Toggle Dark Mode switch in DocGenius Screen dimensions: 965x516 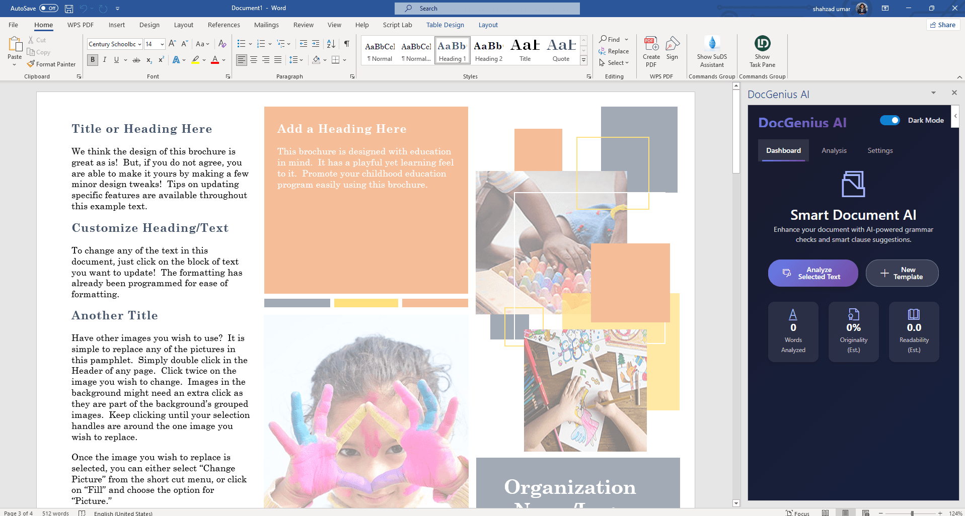coord(890,120)
